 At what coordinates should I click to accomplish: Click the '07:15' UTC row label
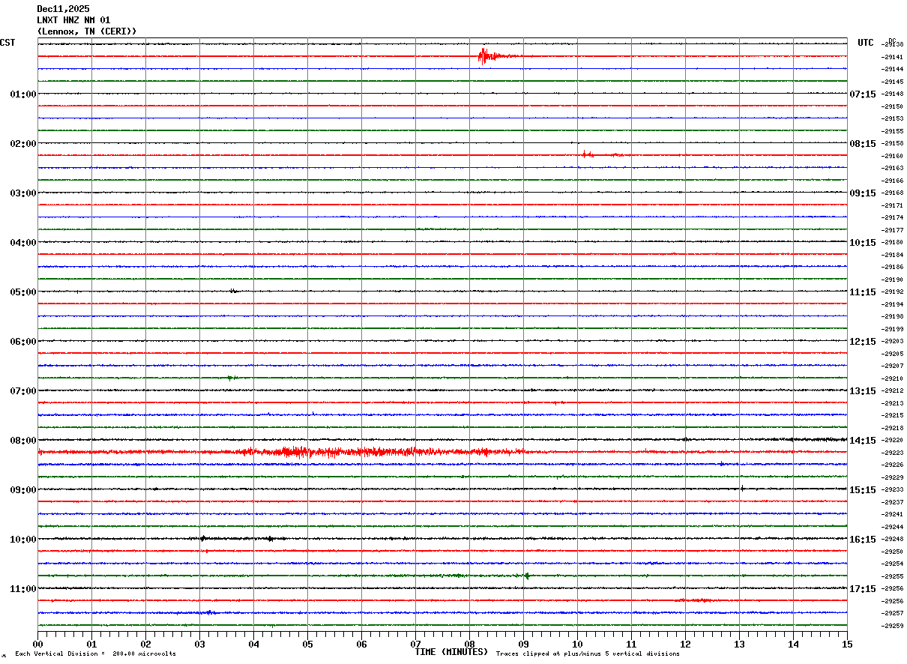(863, 94)
